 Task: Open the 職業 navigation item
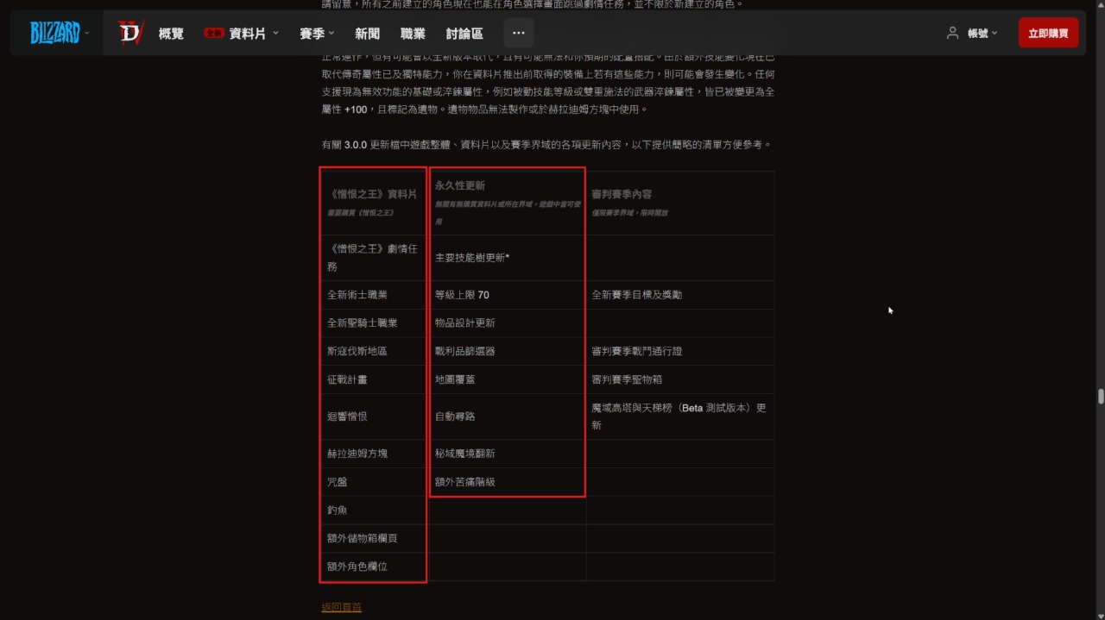(x=413, y=34)
